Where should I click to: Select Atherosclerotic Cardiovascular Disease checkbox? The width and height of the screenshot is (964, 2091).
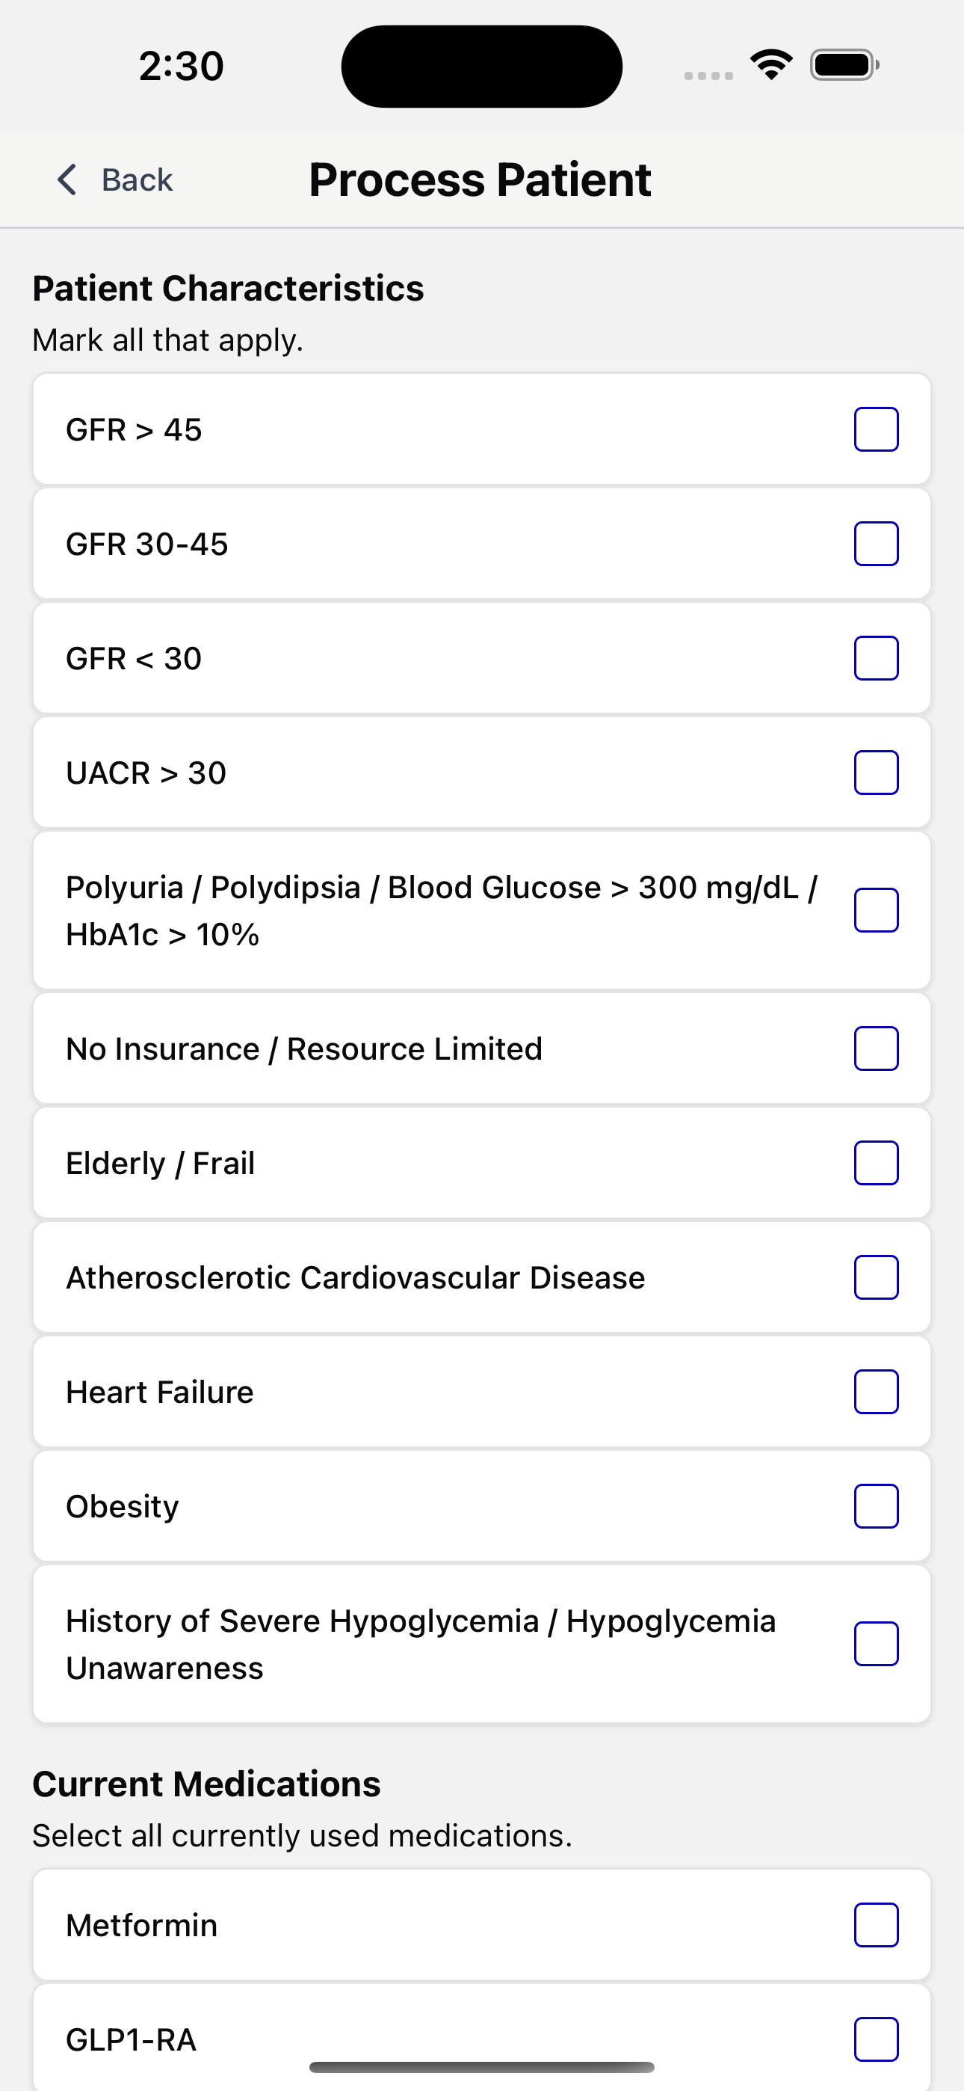tap(877, 1277)
